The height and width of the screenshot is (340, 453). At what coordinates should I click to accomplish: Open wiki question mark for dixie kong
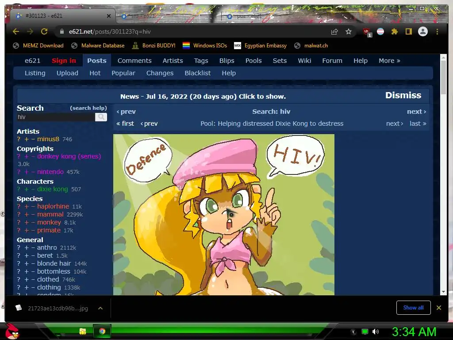pyautogui.click(x=19, y=189)
